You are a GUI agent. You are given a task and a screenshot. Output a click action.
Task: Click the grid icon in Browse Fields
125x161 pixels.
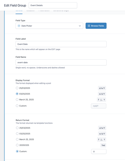89,26
